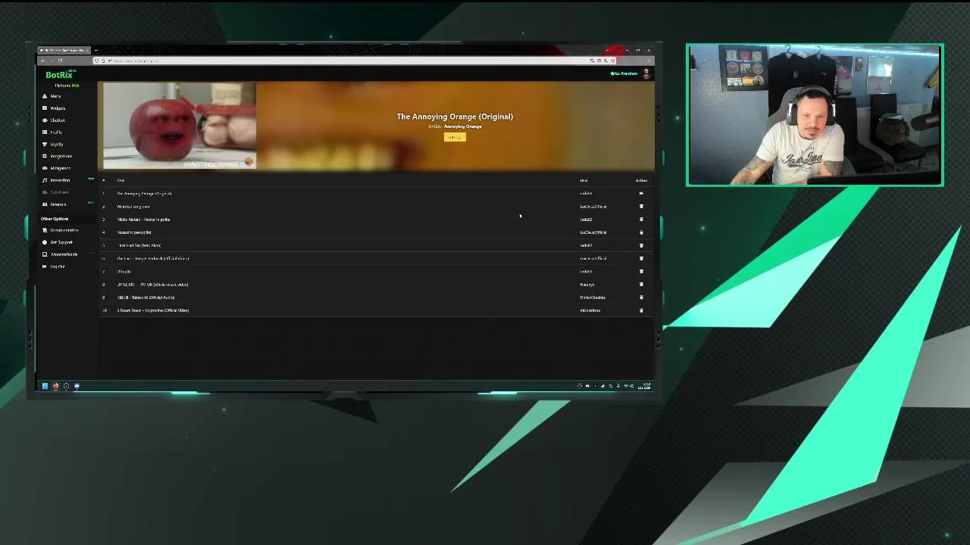This screenshot has width=970, height=545.
Task: Delete song 5 from the queue
Action: (641, 245)
